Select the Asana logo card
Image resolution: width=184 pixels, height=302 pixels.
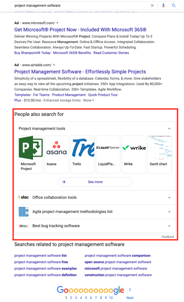56,154
